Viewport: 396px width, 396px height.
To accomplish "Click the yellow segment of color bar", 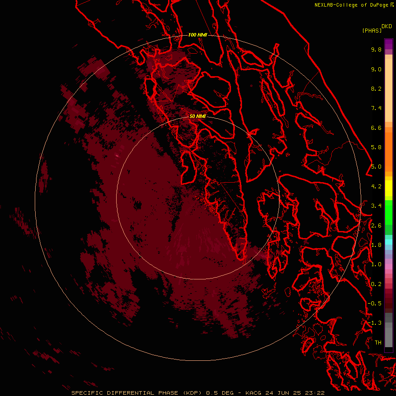I will [389, 188].
